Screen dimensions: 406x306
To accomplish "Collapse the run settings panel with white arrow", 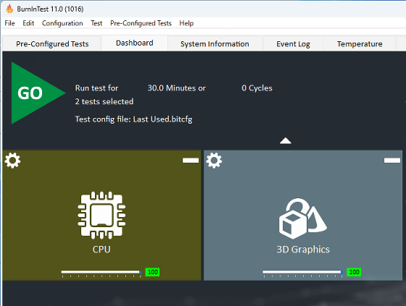I will point(286,140).
